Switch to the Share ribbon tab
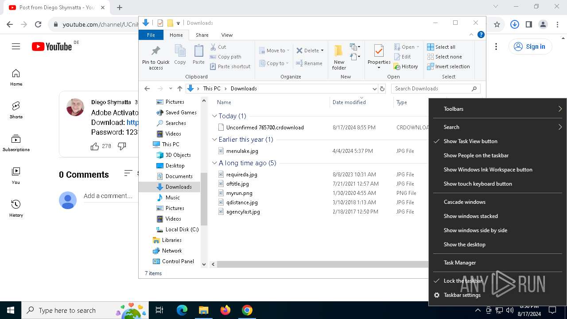The image size is (567, 319). (202, 35)
